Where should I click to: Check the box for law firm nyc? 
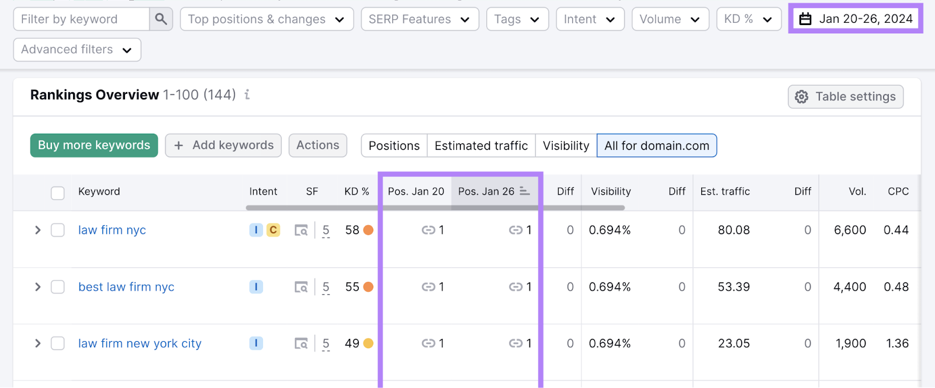pos(58,230)
